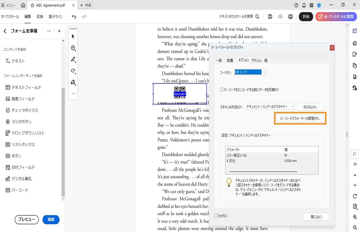
Task: Select the freehand drawing tool
Action: [x=73, y=71]
